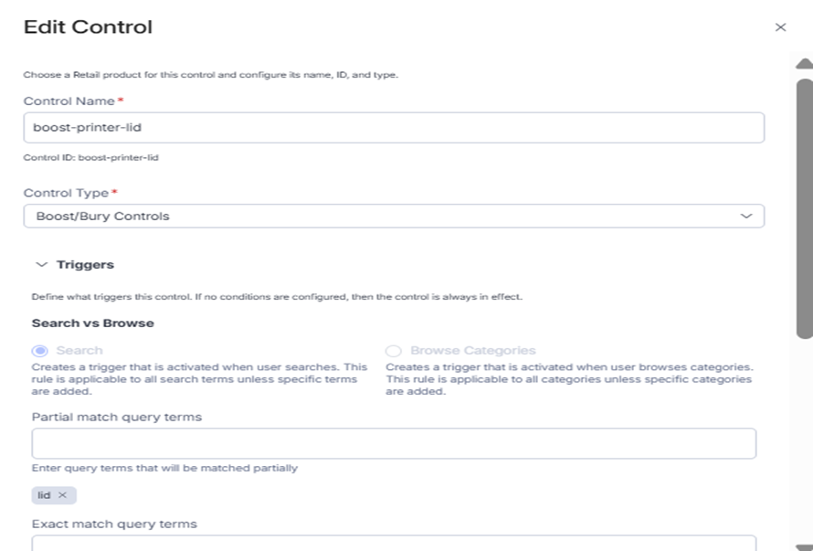Click the Browse Categories option label
The image size is (813, 551).
(472, 351)
